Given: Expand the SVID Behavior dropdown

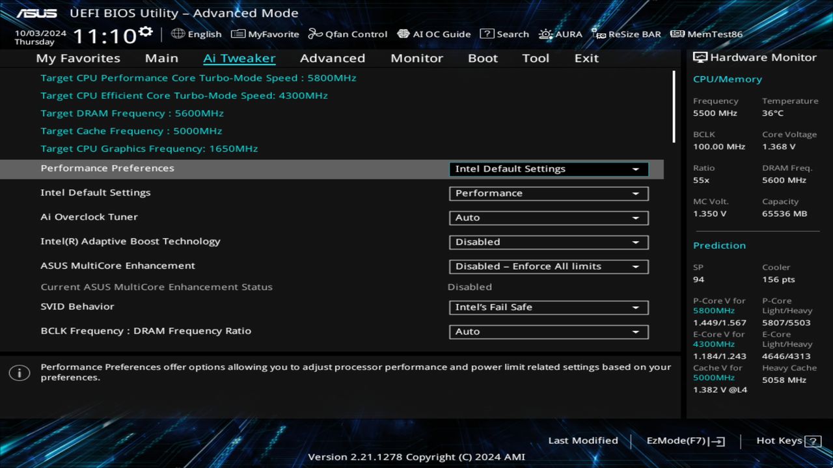Looking at the screenshot, I should [x=548, y=307].
